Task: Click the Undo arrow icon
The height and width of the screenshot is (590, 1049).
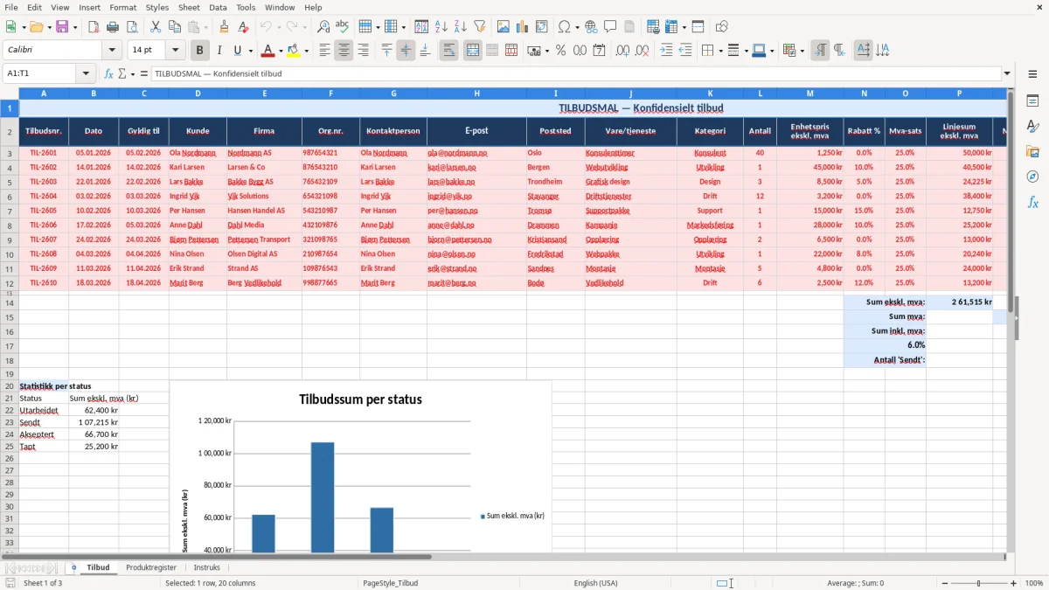Action: 266,27
